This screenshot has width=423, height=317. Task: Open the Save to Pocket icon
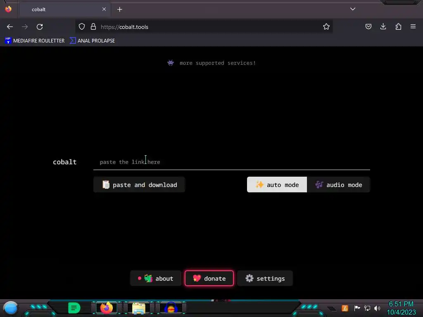point(368,26)
